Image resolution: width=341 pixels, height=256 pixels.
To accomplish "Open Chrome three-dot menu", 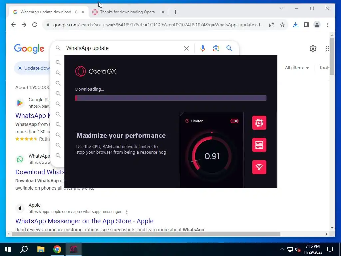I will pos(328,25).
